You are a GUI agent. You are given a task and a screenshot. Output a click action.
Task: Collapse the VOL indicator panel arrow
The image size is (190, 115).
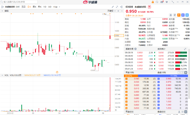(2, 75)
